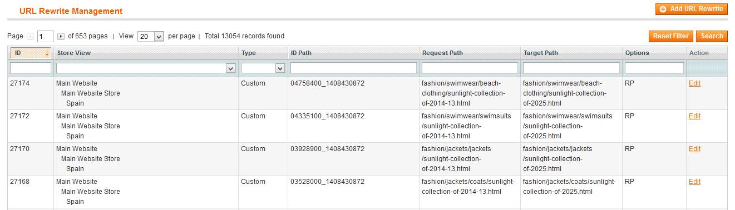
Task: Open the per page view dropdown
Action: 150,37
